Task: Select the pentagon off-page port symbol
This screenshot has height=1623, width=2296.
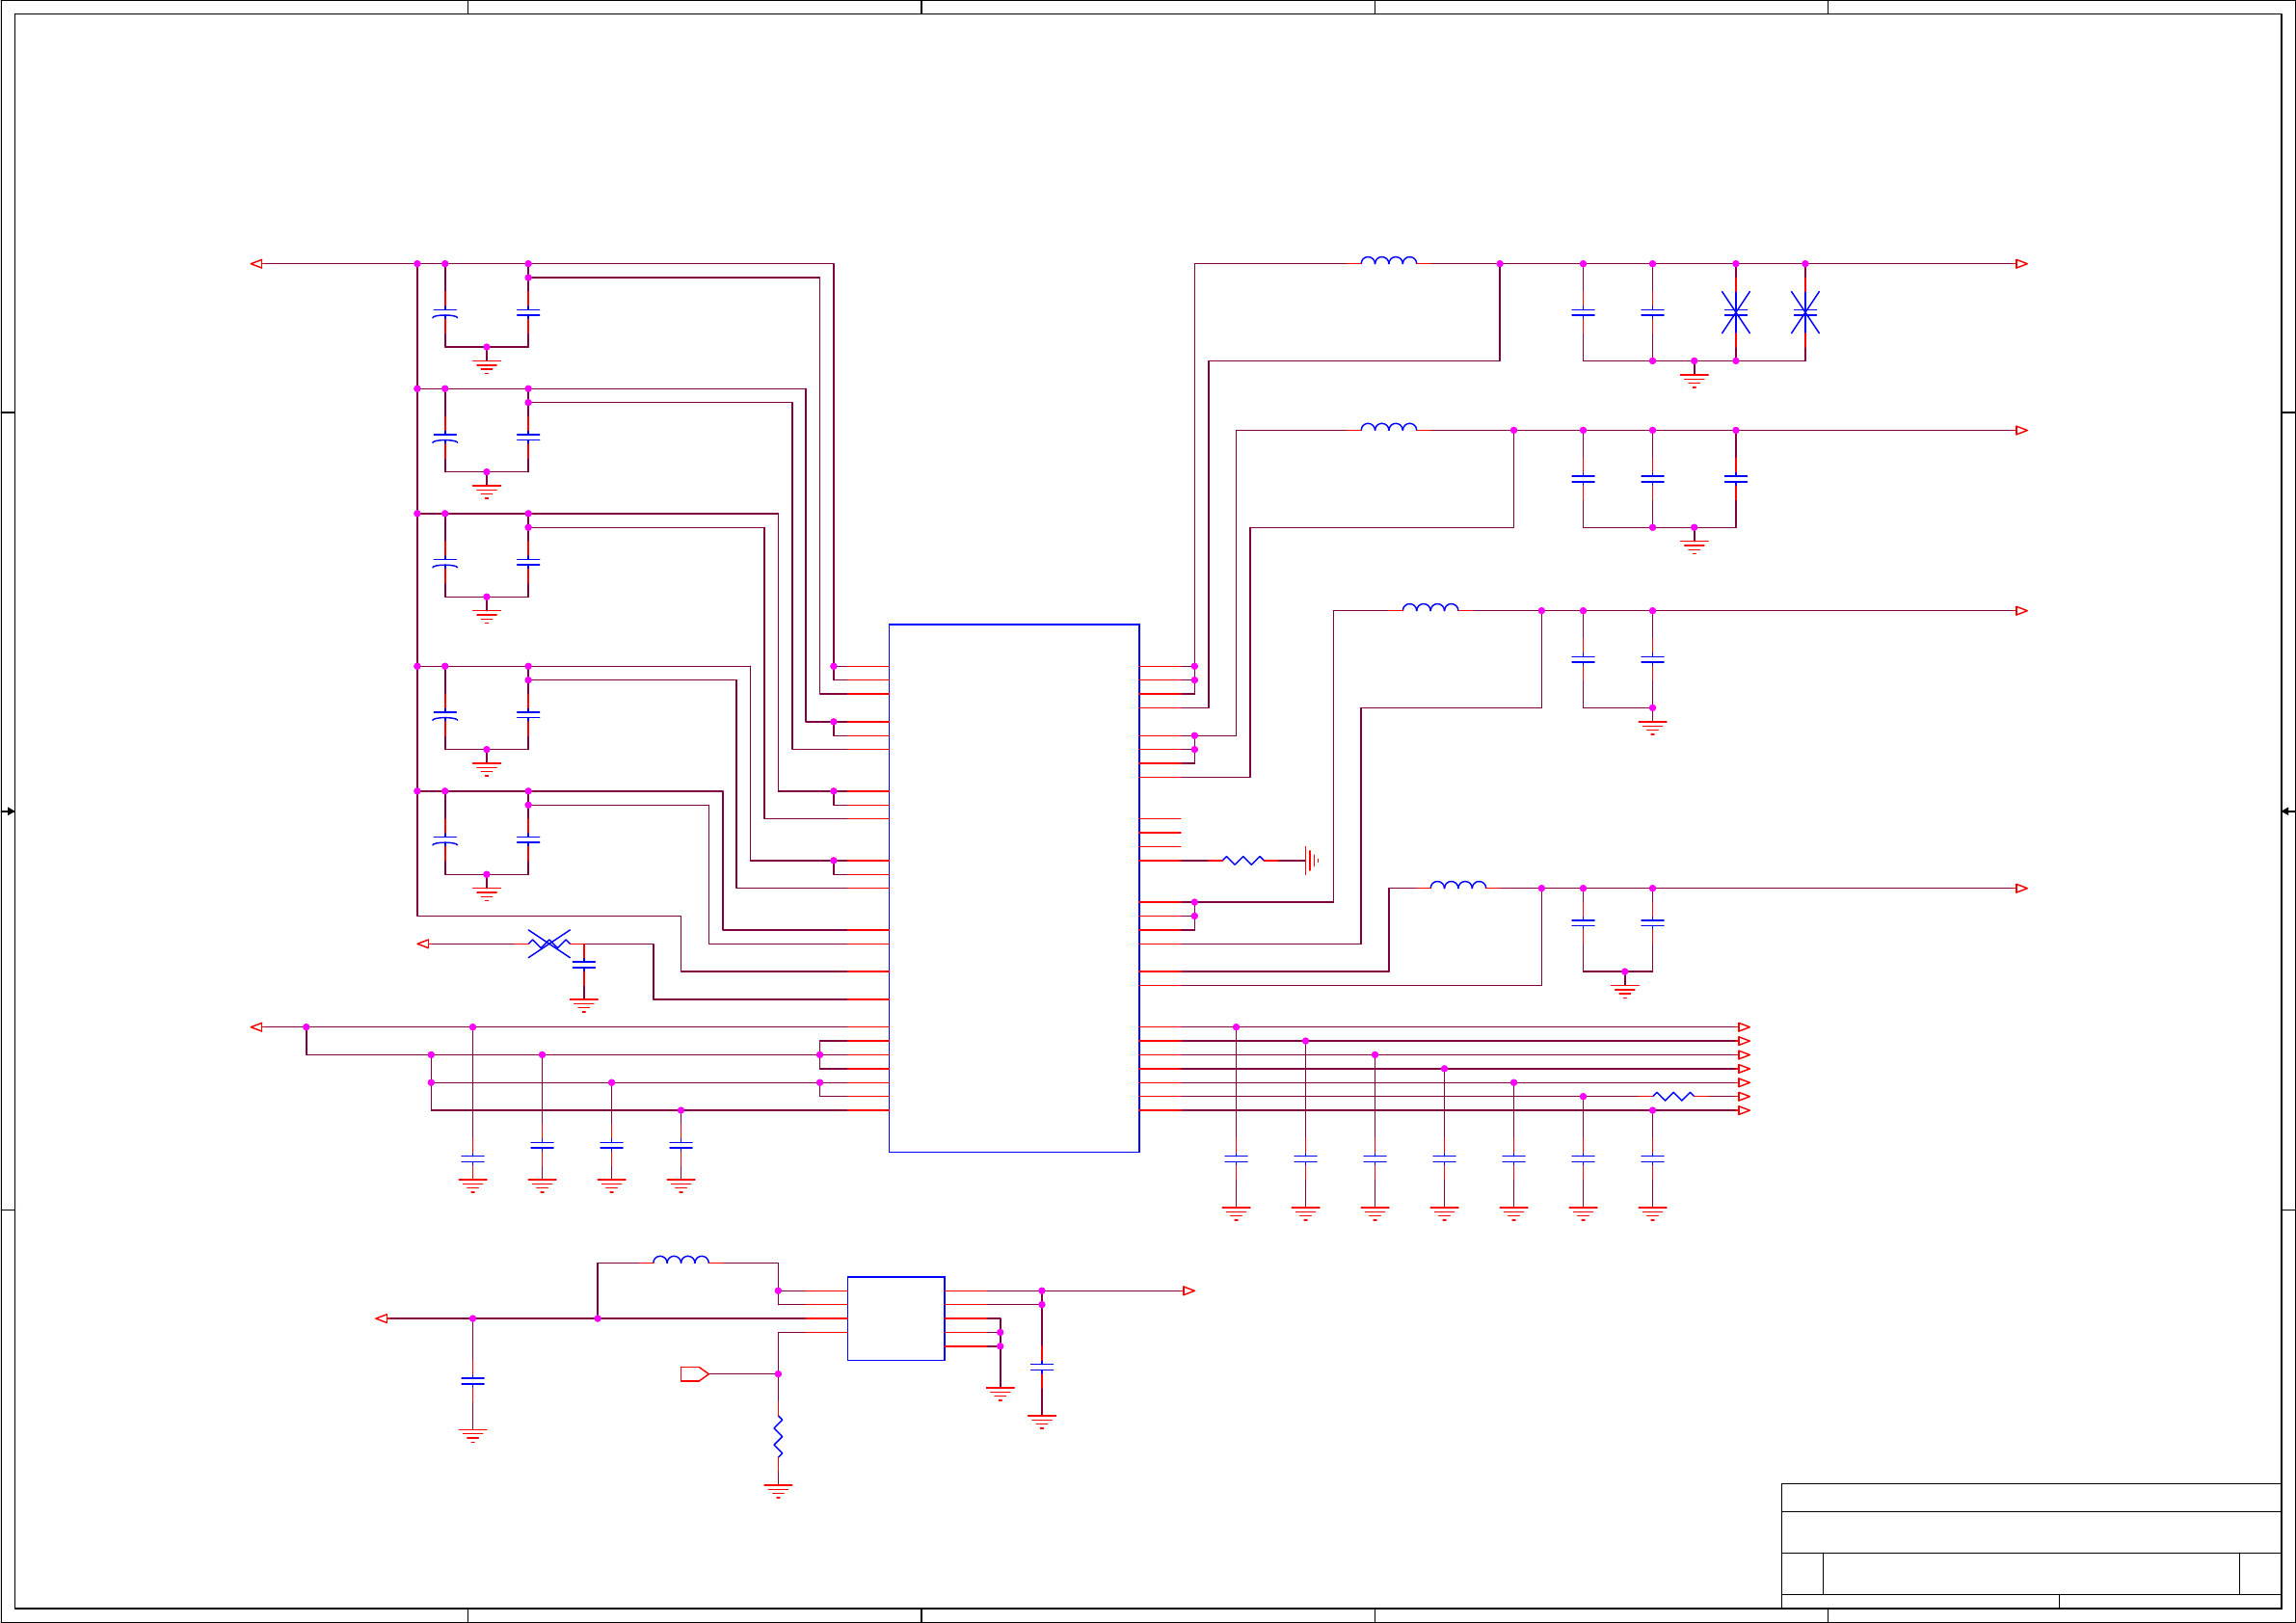Action: pos(694,1374)
